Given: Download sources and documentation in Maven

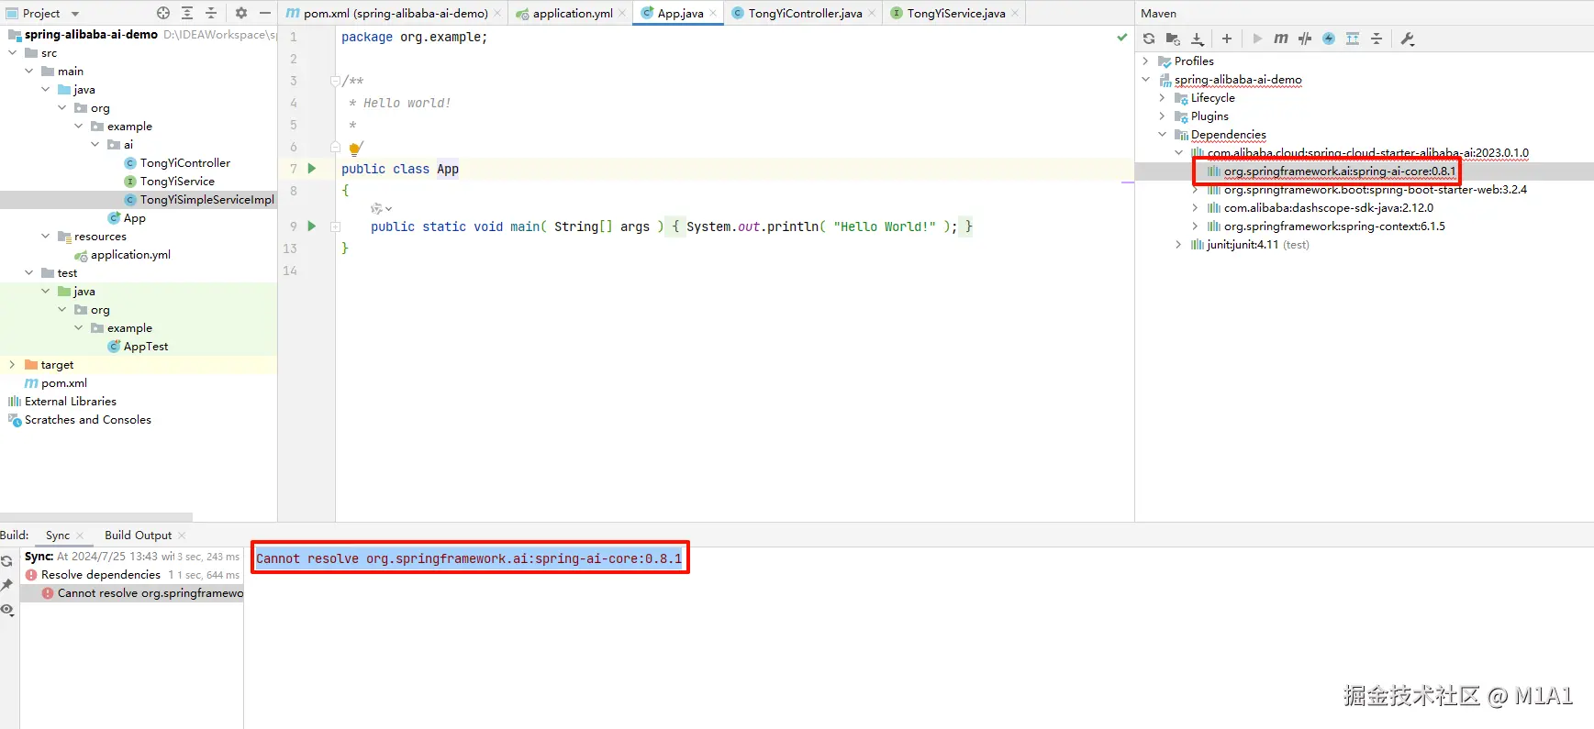Looking at the screenshot, I should tap(1198, 39).
